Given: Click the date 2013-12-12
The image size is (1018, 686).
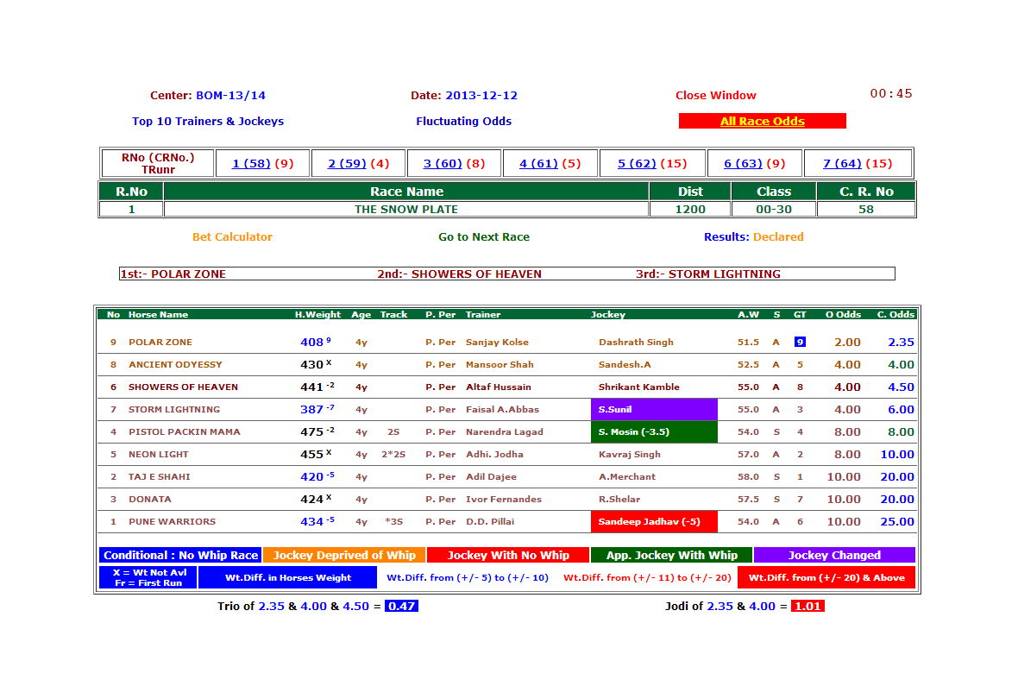Looking at the screenshot, I should [x=481, y=96].
